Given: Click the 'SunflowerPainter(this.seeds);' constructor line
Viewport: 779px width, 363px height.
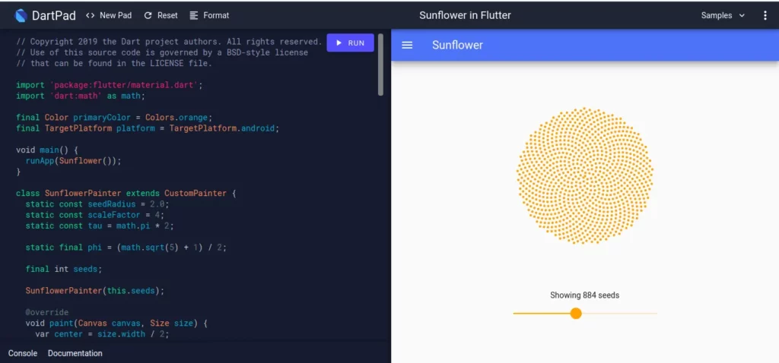Looking at the screenshot, I should pyautogui.click(x=95, y=291).
